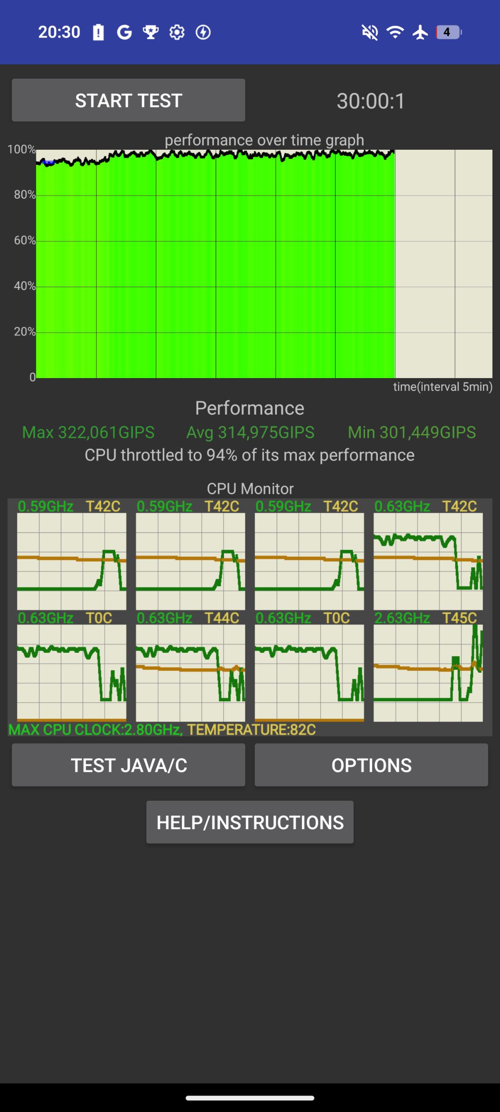Tap the battery level indicator
The width and height of the screenshot is (500, 1112).
448,32
